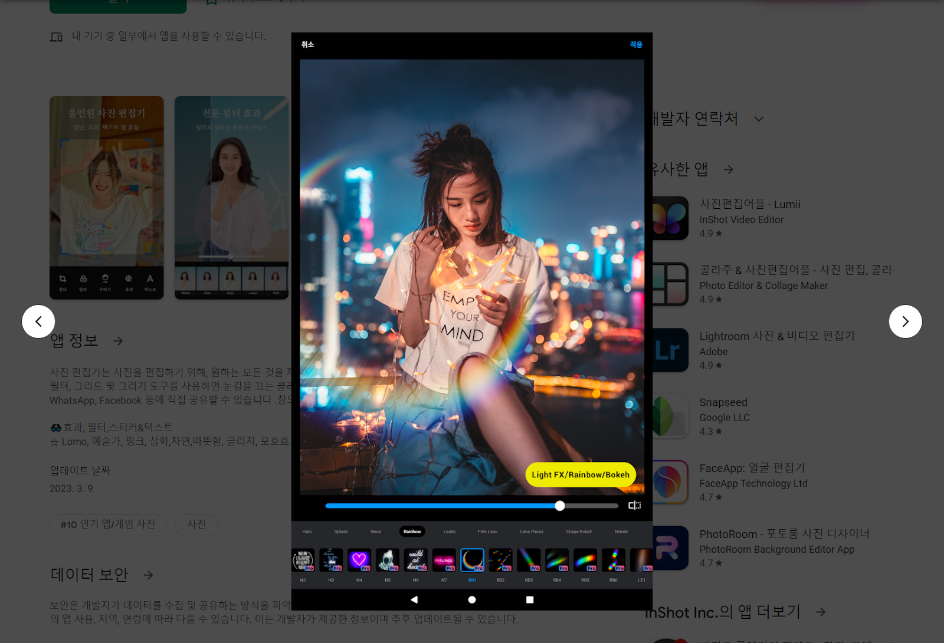Open the Lightroom Lr app icon
The image size is (944, 643).
[x=670, y=350]
